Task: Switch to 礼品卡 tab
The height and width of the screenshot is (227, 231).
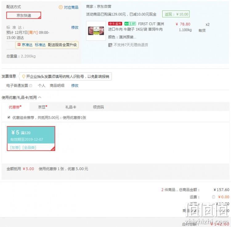Action: point(71,107)
